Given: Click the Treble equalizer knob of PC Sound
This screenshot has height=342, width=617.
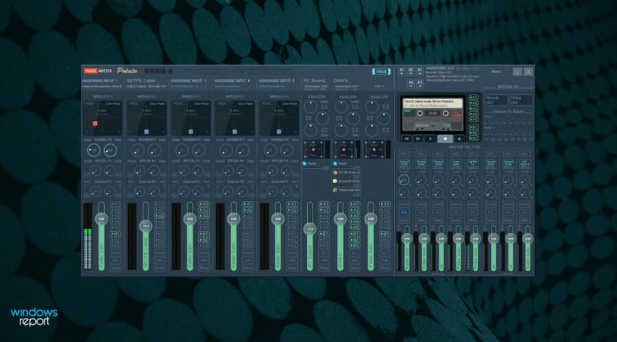Looking at the screenshot, I should tap(311, 107).
